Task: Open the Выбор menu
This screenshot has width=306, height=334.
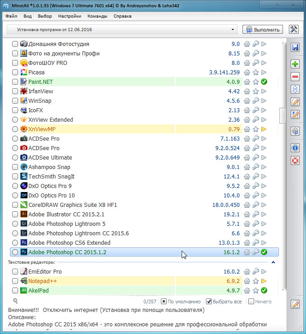Action: coord(45,16)
